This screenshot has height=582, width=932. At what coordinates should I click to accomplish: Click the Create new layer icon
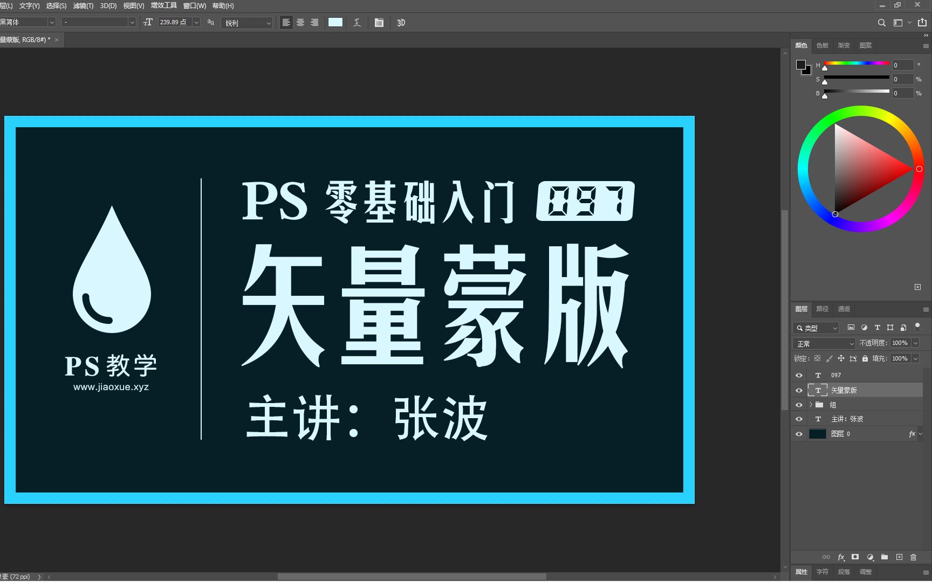click(899, 557)
